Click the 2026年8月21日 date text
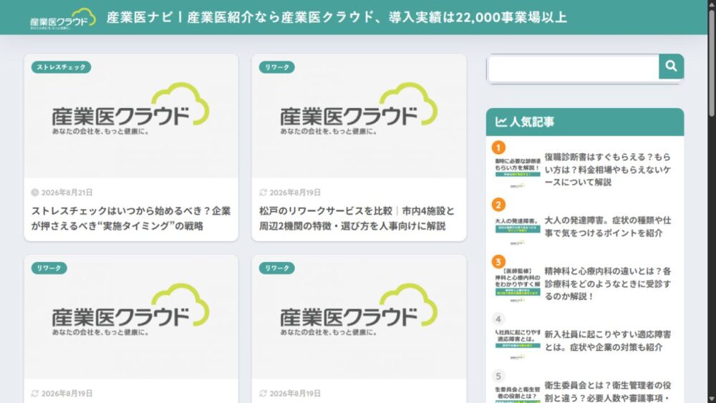Screen dimensions: 716x403 [67, 193]
